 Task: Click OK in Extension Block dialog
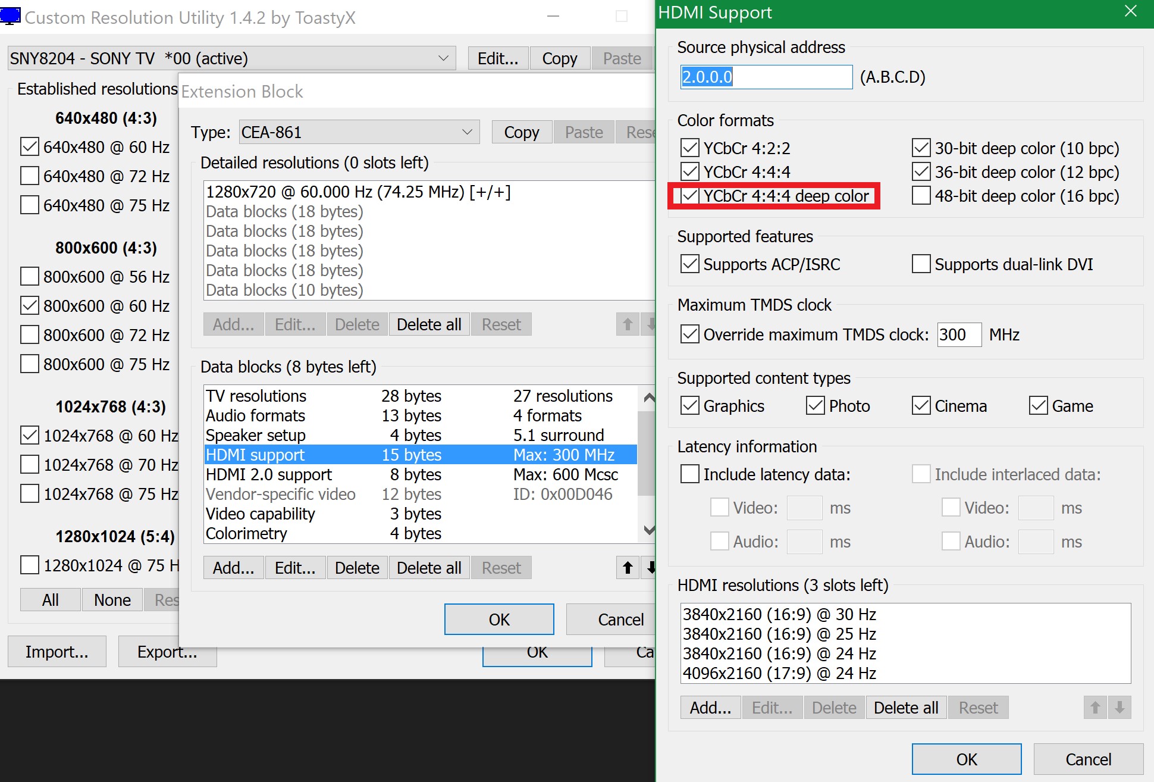tap(499, 620)
